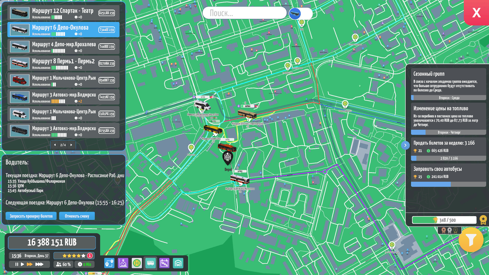Go to previous bus list page
489x275 pixels.
click(55, 145)
